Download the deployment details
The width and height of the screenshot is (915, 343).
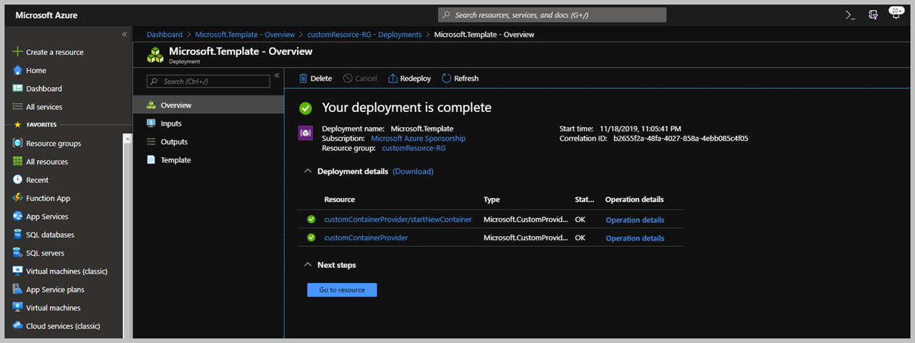pos(413,171)
